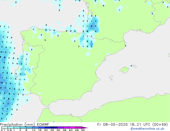Click the 0.1–0.5 mm palest legend swatch
The width and height of the screenshot is (170, 131).
pos(5,128)
